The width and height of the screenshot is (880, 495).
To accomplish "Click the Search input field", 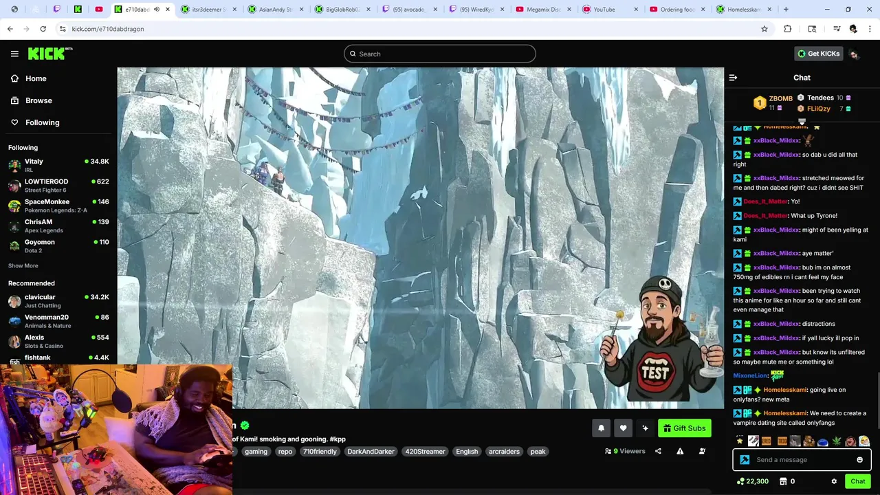I will [x=440, y=54].
